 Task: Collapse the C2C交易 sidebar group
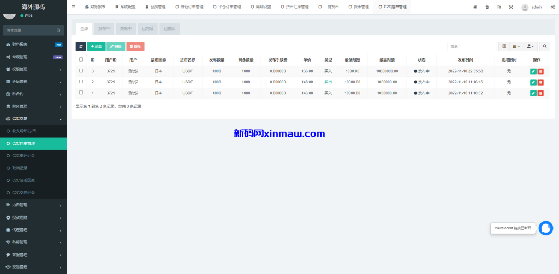[x=33, y=119]
